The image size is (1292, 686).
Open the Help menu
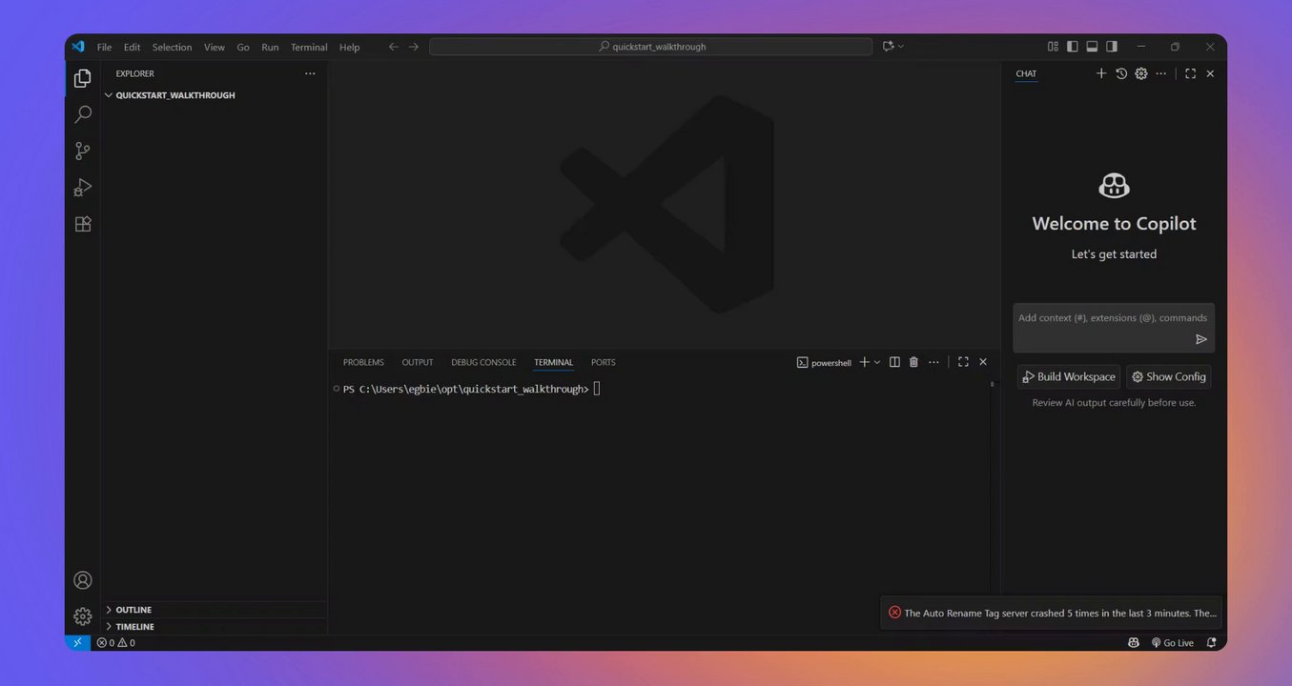click(350, 47)
